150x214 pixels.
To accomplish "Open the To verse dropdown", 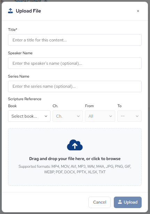I will [129, 116].
